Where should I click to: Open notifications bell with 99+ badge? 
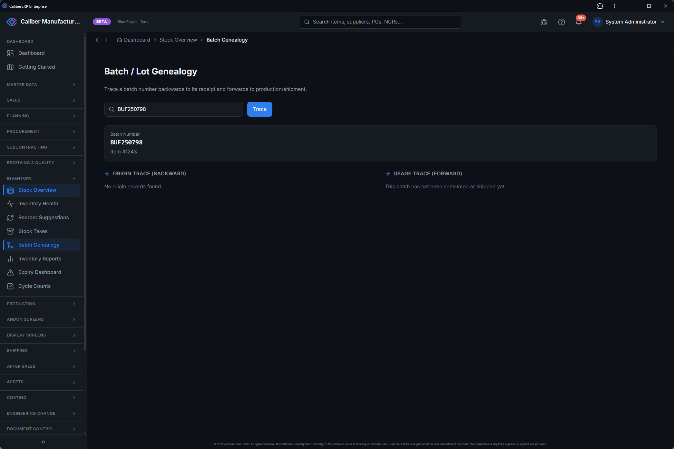tap(579, 21)
